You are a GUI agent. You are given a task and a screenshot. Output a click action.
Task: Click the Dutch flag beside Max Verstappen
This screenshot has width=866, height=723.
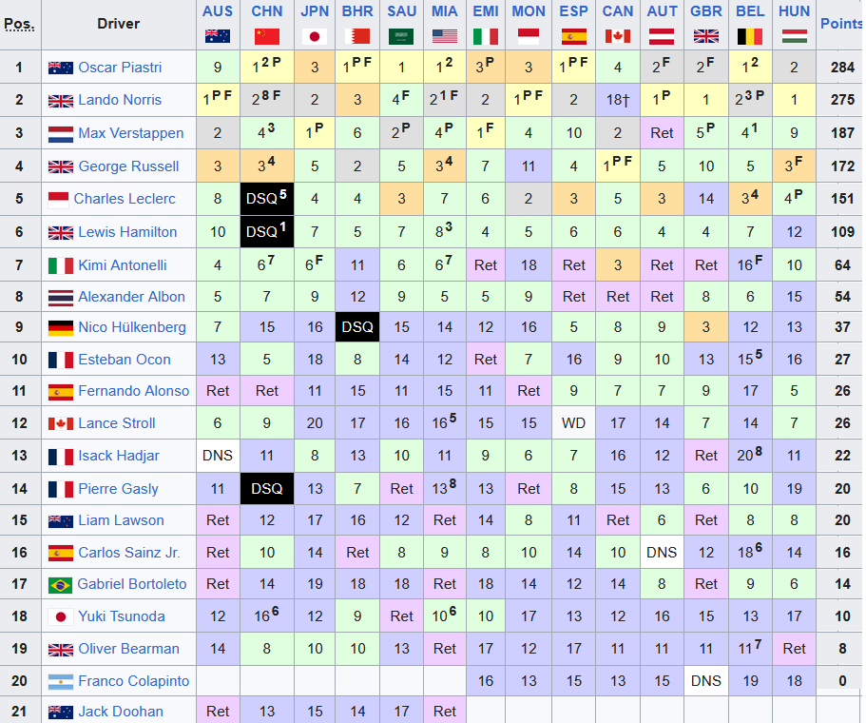[x=61, y=133]
